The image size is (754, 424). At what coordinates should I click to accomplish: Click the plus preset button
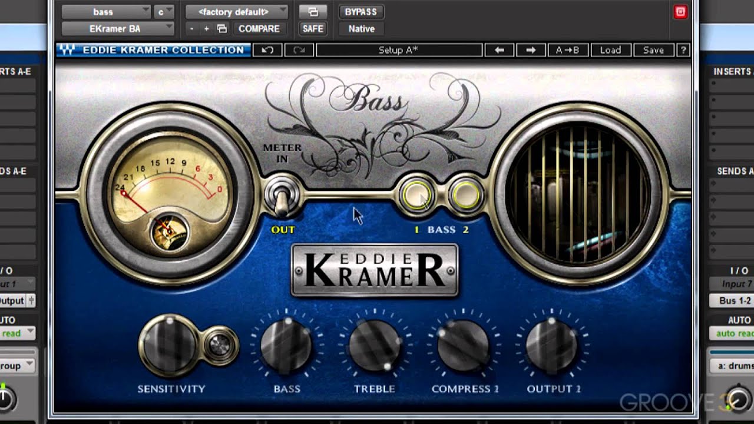click(206, 29)
